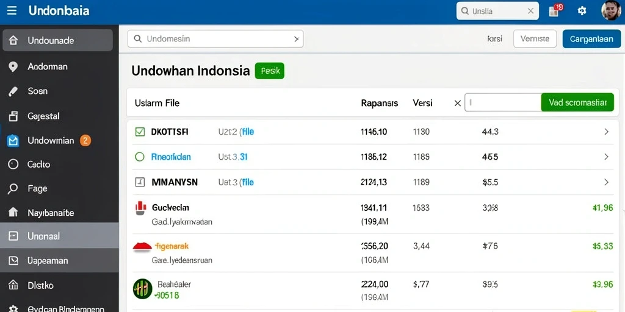This screenshot has height=312, width=625.
Task: Click X beside the filter input
Action: pos(458,103)
